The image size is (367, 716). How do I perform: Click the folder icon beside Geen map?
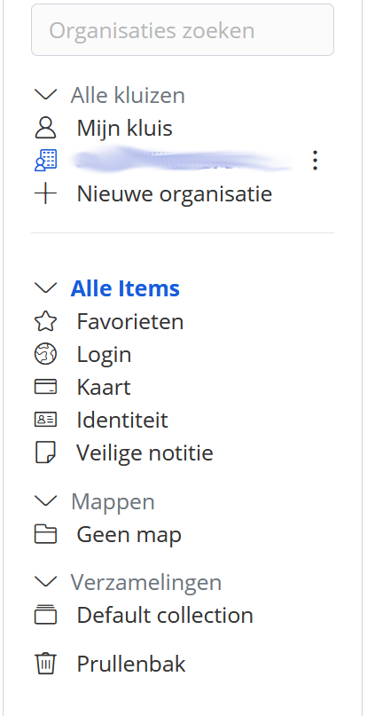45,535
